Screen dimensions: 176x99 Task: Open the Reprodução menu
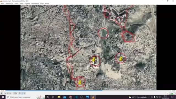[x=9, y=4]
